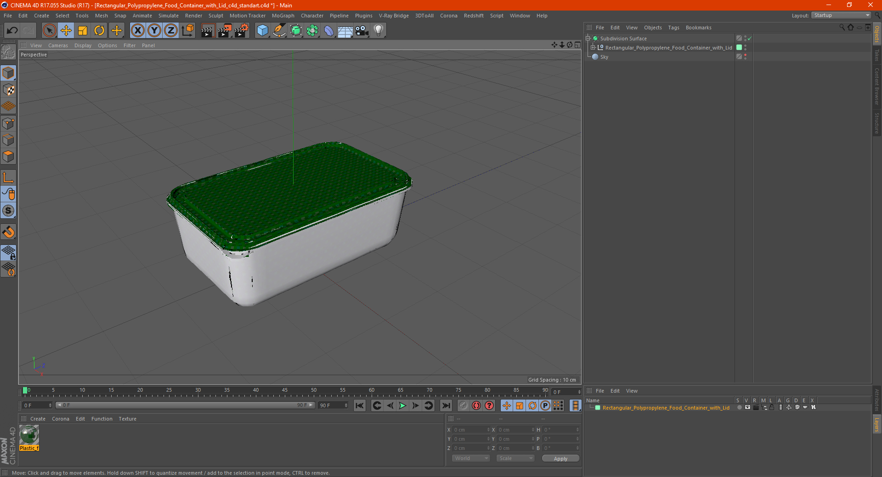Step the end frame 90 F field
Screen dimensions: 882x477
coord(334,405)
